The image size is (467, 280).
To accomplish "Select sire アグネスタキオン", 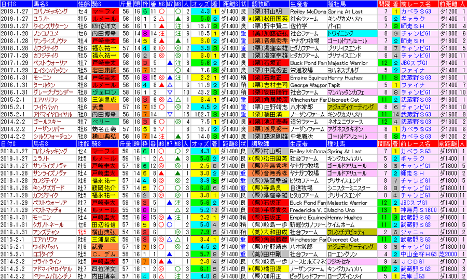I will point(352,129).
